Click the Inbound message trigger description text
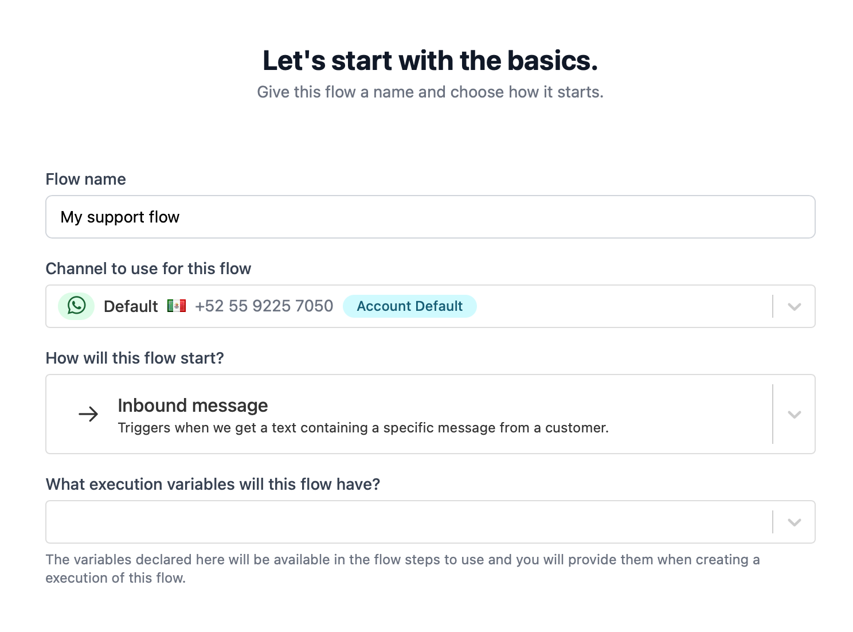 pyautogui.click(x=363, y=428)
